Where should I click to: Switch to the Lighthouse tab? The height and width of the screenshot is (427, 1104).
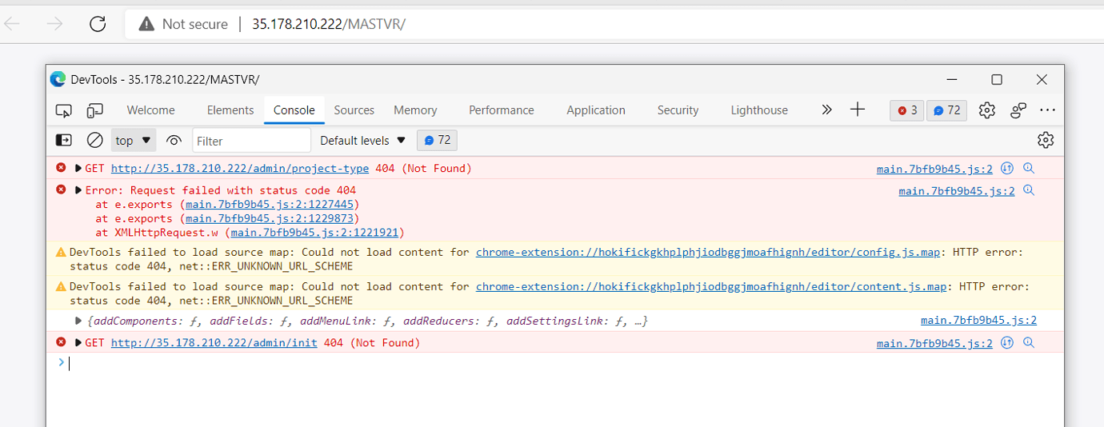[759, 110]
